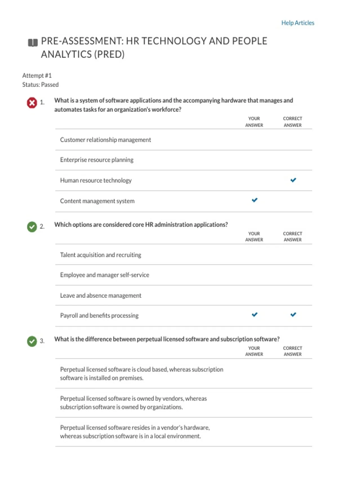The image size is (338, 480).
Task: Click the question 1 text about workforce systems
Action: click(x=174, y=105)
